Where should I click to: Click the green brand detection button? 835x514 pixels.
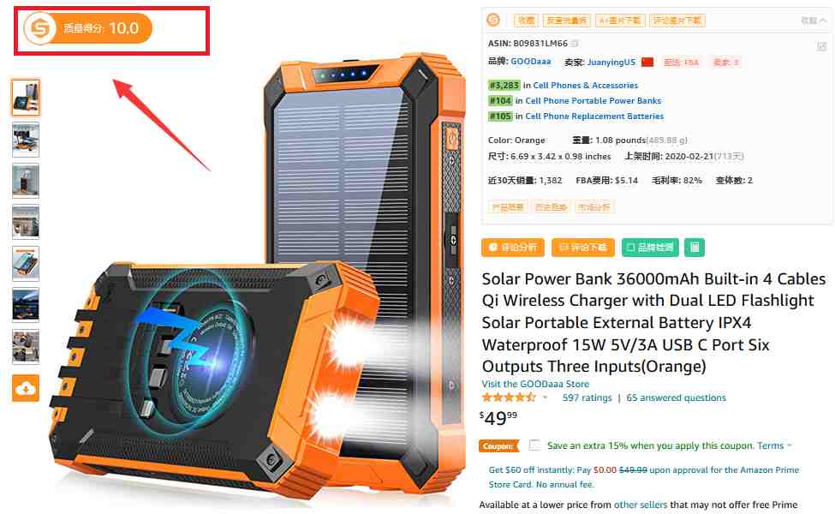pos(650,247)
